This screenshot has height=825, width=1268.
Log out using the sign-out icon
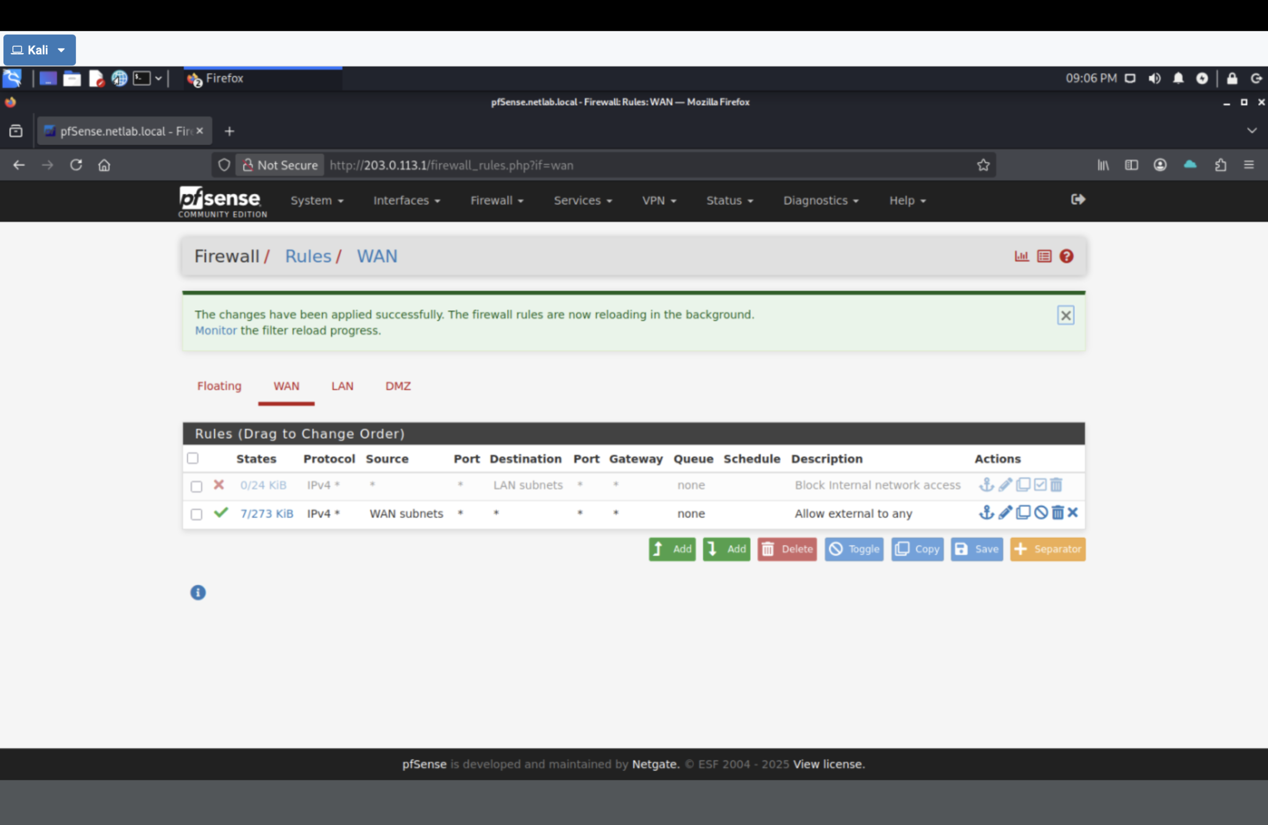[x=1077, y=200]
